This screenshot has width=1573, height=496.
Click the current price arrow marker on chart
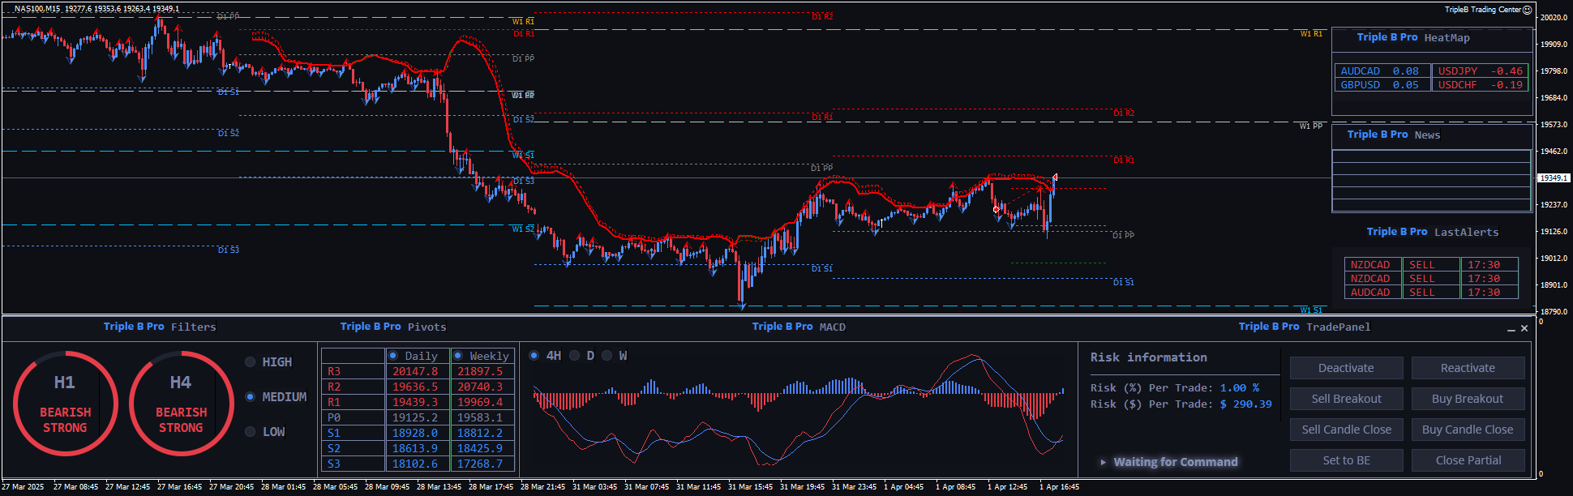pos(1054,177)
